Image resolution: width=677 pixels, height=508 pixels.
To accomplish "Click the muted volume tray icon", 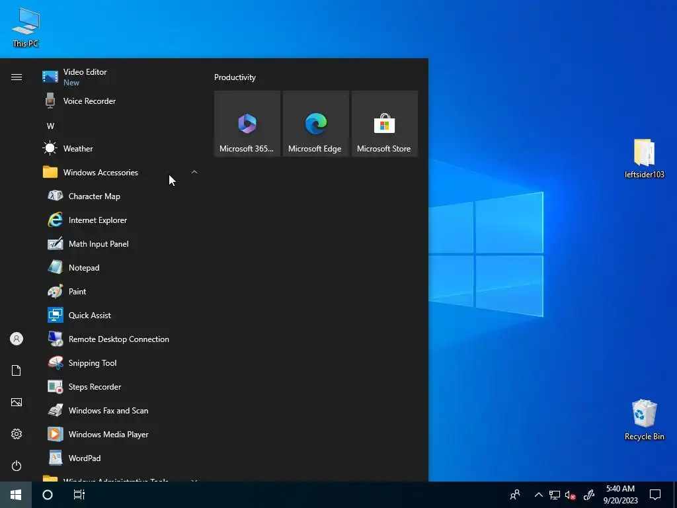I will 571,495.
